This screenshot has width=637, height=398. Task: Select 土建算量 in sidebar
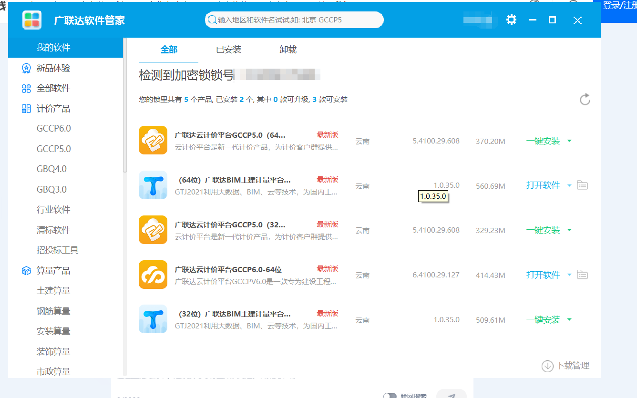[x=53, y=291]
